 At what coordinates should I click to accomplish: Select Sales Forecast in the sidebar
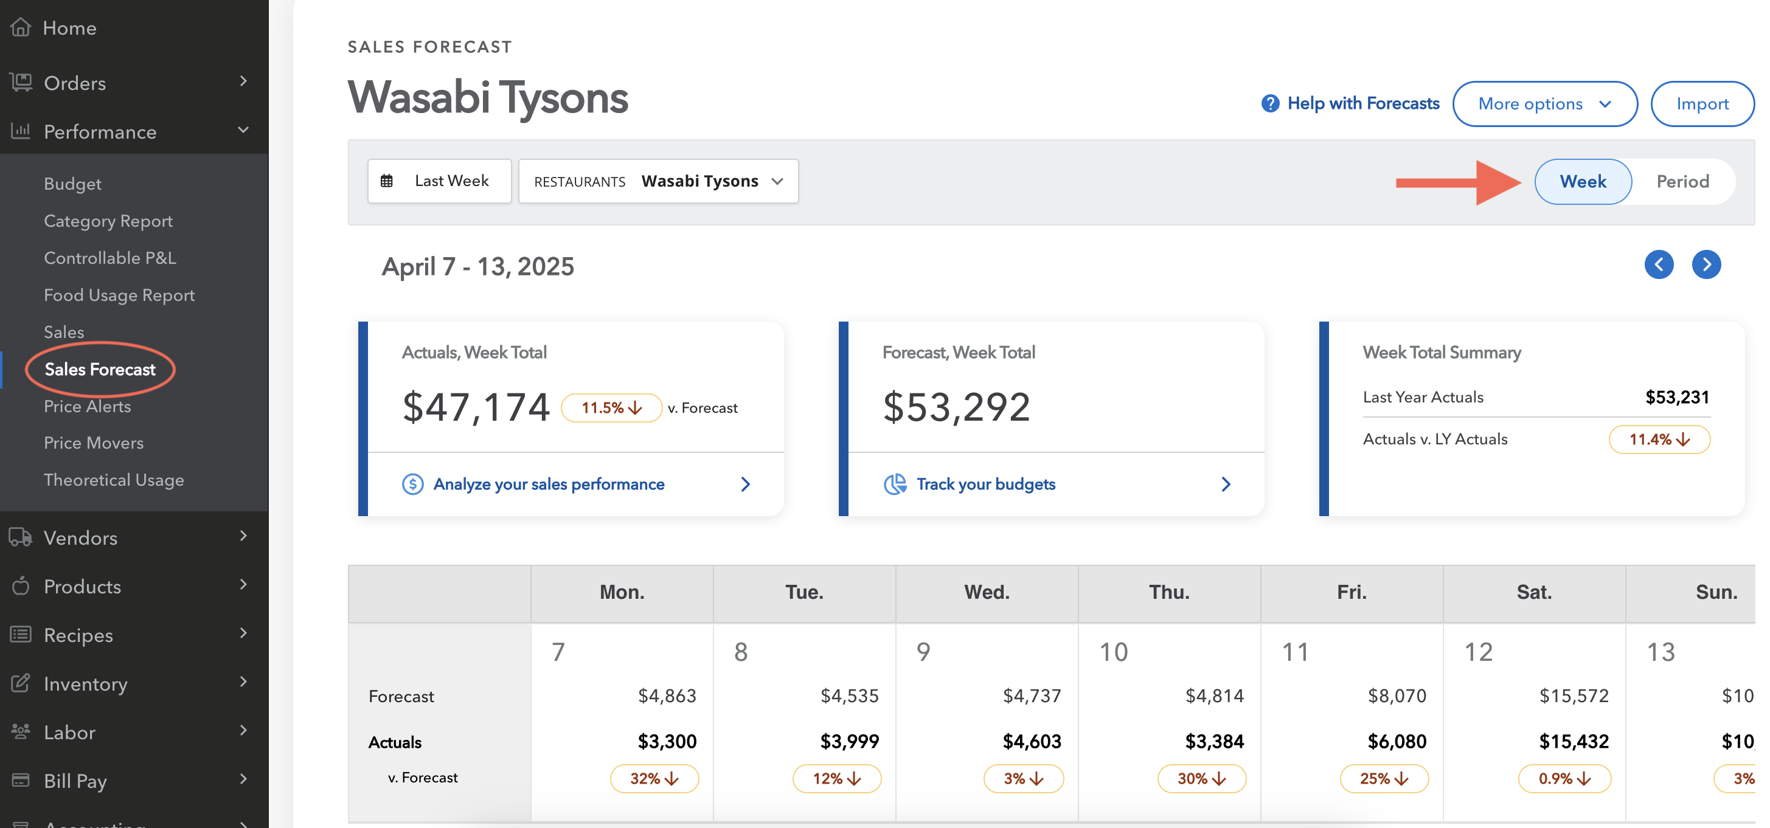100,370
